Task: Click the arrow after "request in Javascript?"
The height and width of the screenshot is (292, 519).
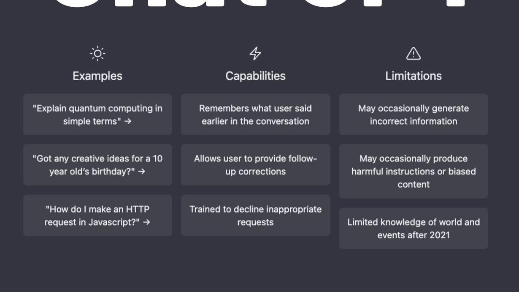Action: coord(146,222)
